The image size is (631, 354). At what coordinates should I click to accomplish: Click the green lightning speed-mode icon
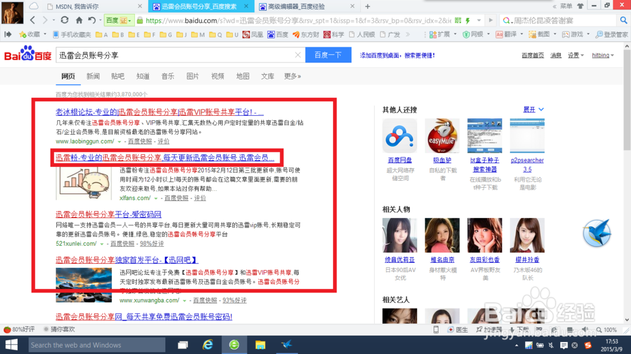[x=468, y=20]
